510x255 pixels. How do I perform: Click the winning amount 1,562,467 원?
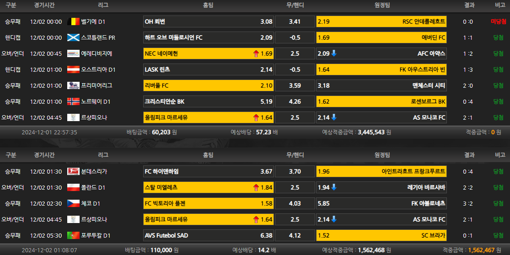point(485,250)
